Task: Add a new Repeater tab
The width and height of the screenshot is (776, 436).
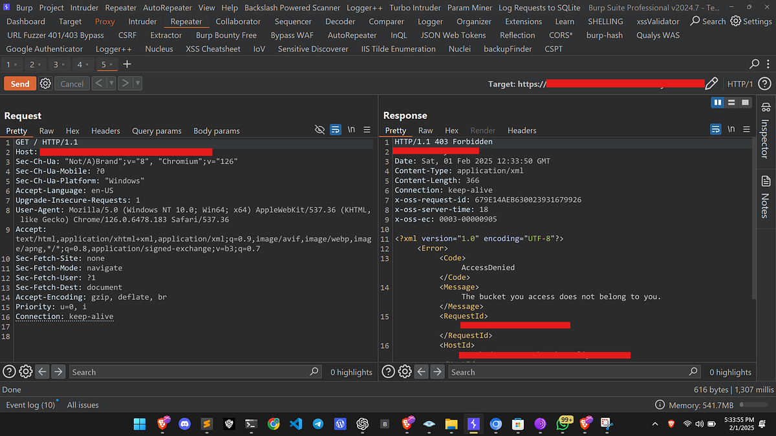Action: point(127,64)
